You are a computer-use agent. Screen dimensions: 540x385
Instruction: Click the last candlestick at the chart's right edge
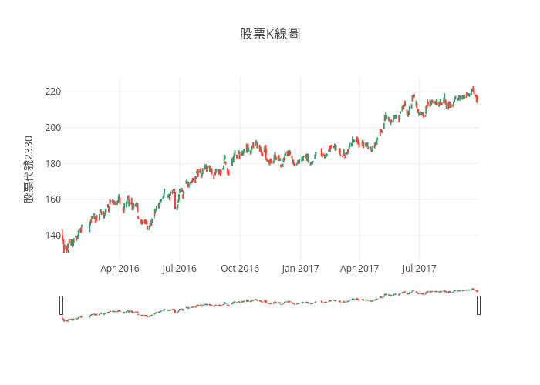pos(477,99)
